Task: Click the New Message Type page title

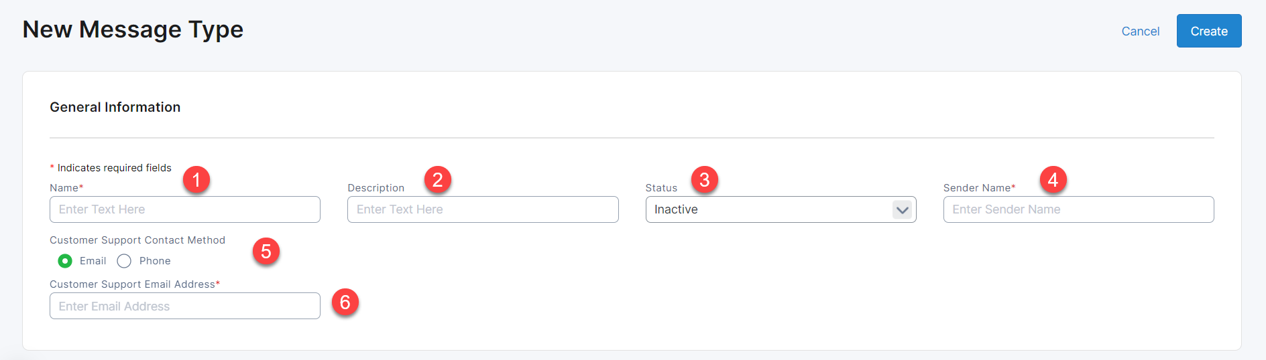Action: pos(133,29)
